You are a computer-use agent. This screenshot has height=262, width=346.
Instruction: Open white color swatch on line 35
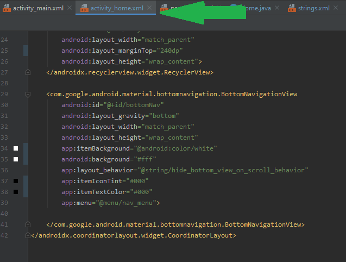click(16, 159)
